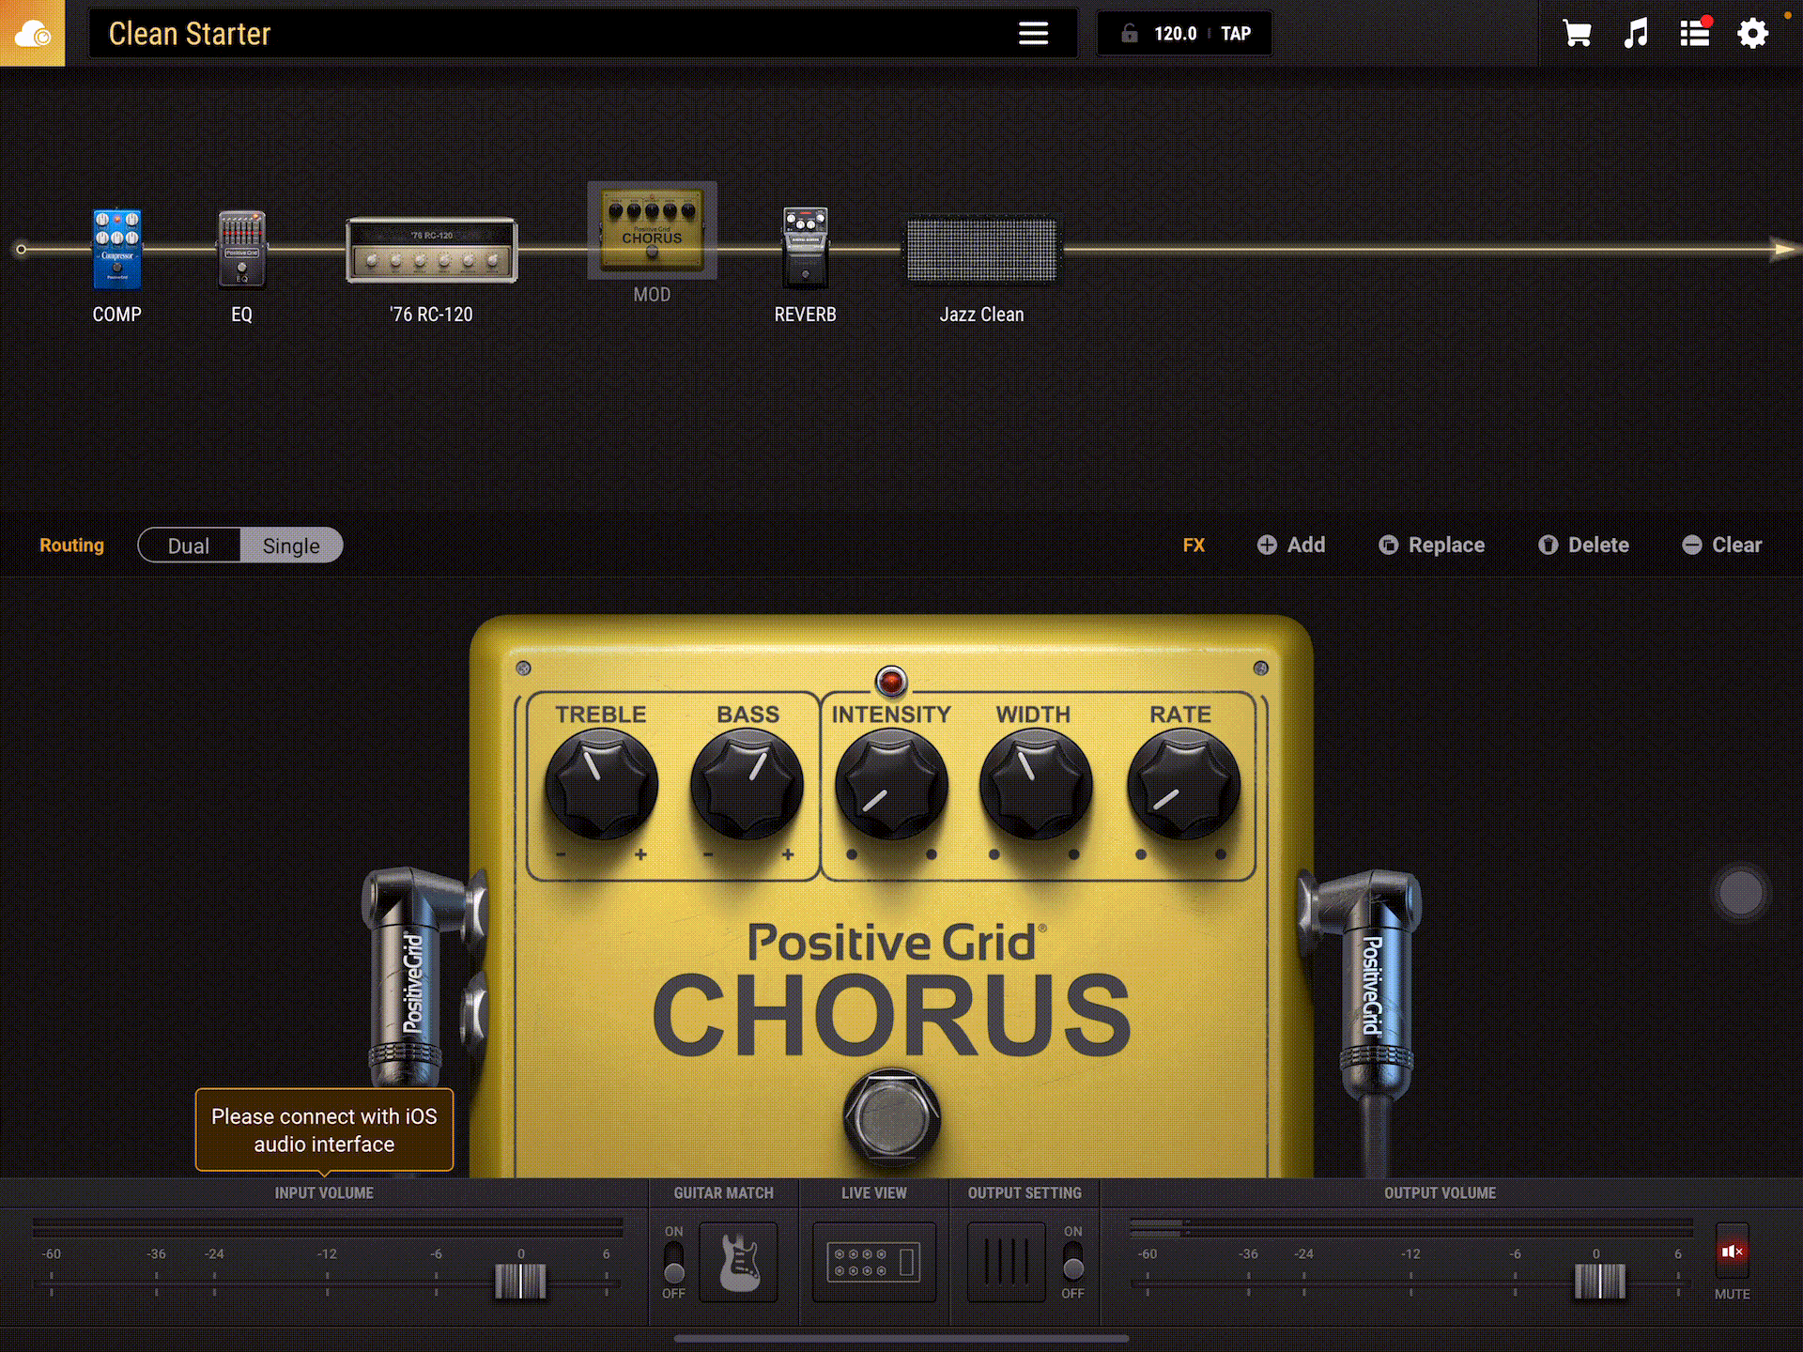This screenshot has height=1352, width=1803.
Task: Open the ToneCloud icon
Action: (32, 33)
